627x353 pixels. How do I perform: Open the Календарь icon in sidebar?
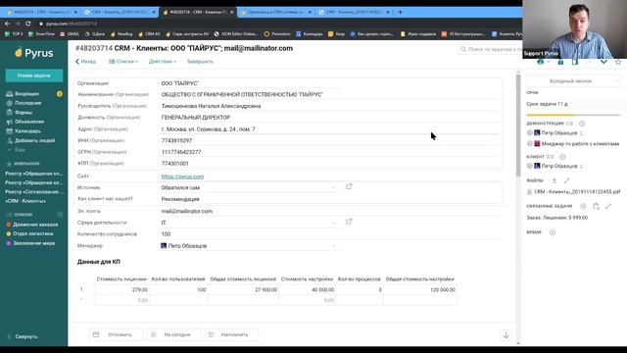(x=9, y=130)
